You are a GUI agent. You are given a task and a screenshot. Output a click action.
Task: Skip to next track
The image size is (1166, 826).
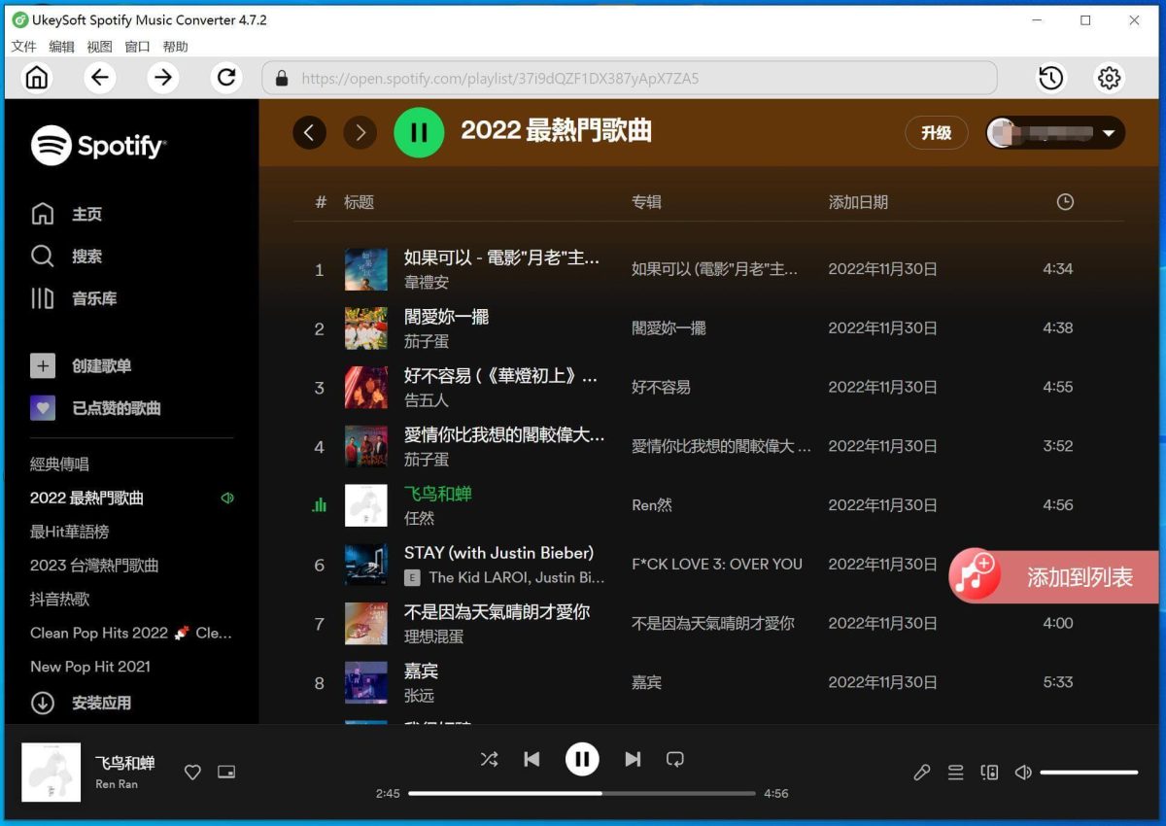tap(633, 759)
